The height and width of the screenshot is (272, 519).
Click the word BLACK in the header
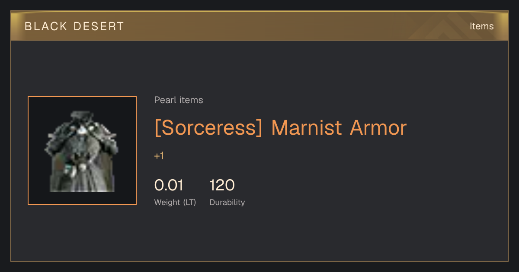coord(46,26)
